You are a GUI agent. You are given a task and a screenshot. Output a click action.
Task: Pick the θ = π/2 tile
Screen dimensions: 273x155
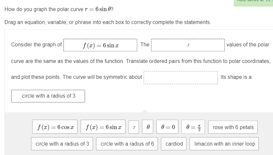(194, 127)
